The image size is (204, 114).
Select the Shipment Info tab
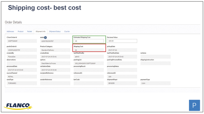pos(40,32)
